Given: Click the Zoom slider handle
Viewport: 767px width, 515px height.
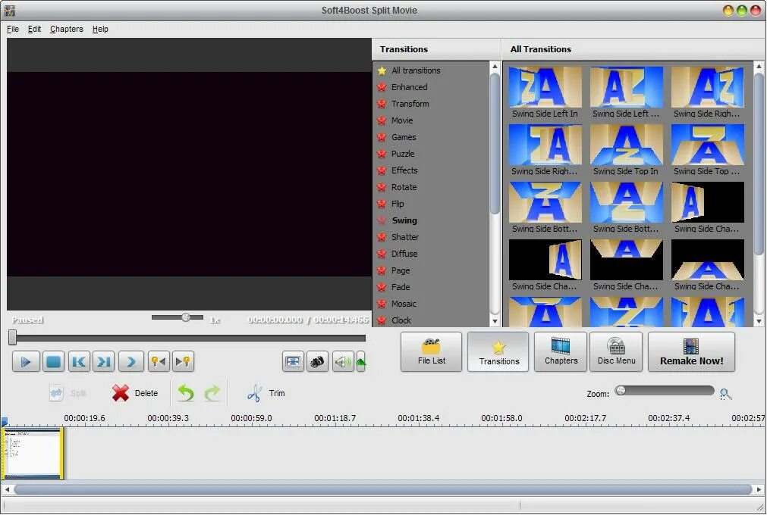Looking at the screenshot, I should coord(621,391).
